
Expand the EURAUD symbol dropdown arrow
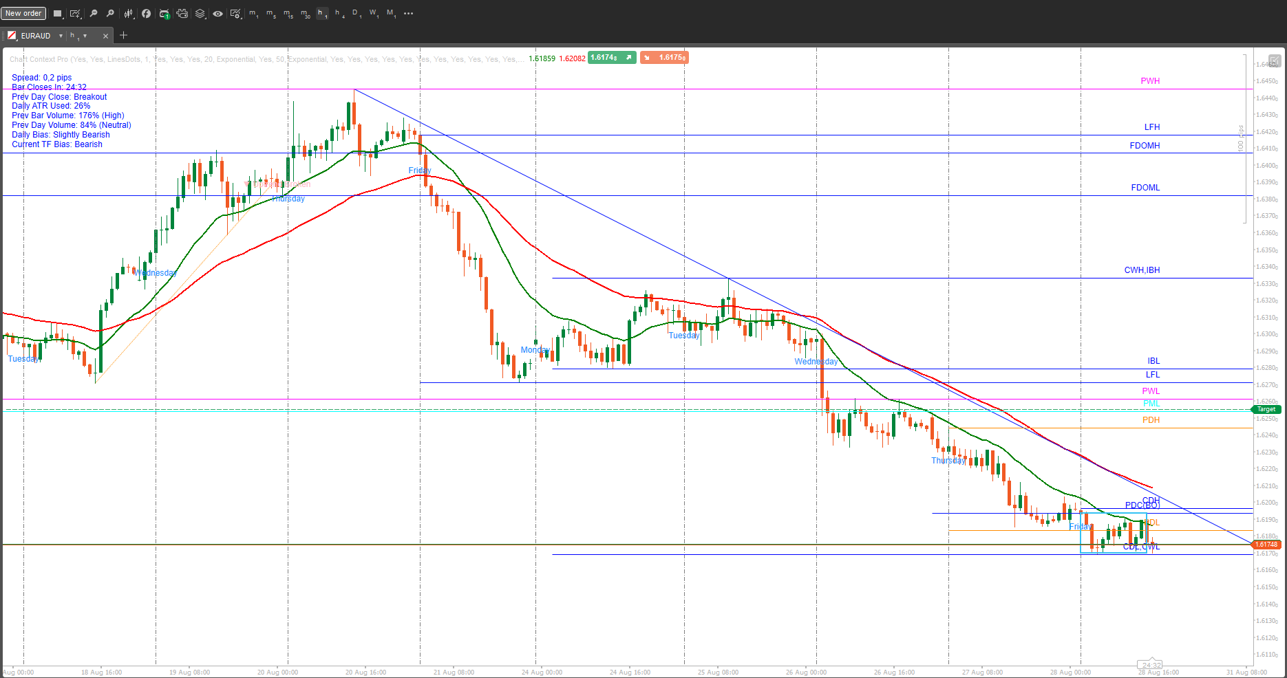[x=61, y=36]
